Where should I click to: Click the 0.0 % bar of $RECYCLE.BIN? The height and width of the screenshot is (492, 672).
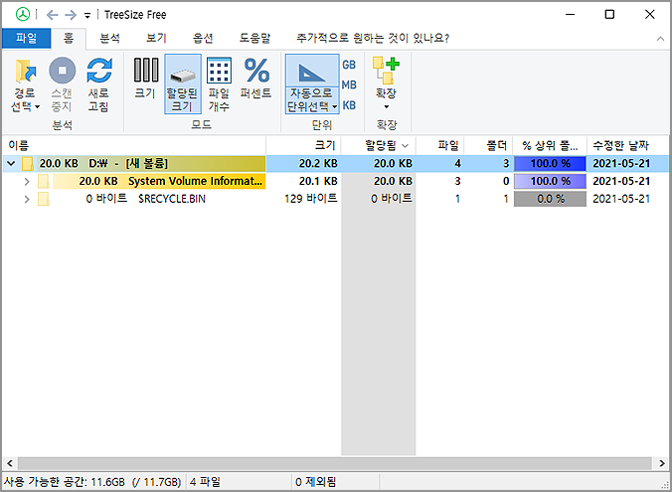(550, 199)
